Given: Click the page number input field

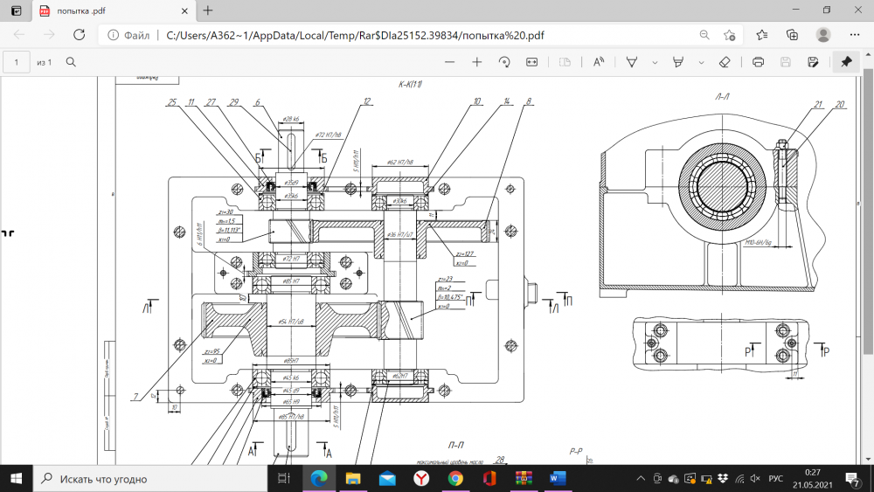Looking at the screenshot, I should coord(17,62).
